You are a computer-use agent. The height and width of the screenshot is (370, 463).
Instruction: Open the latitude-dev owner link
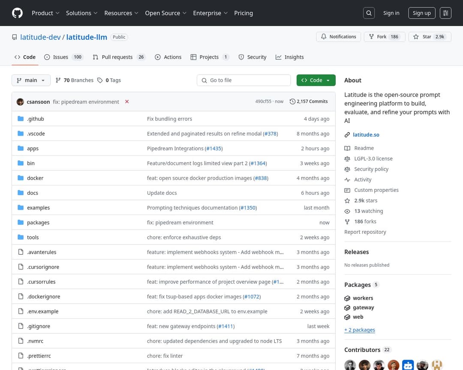[x=40, y=37]
